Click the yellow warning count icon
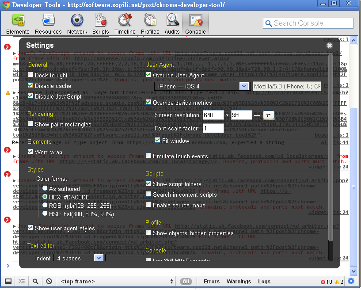This screenshot has height=290, width=361. [x=337, y=282]
